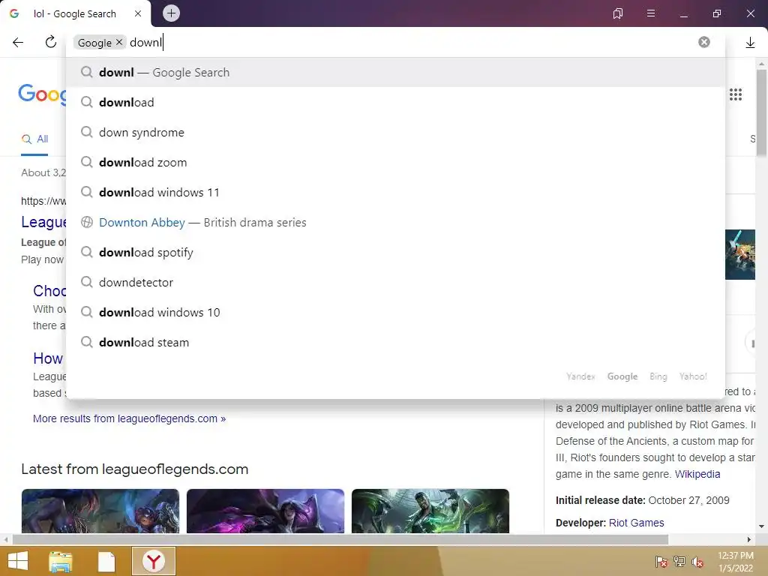Click the Google logo on the page

[x=43, y=94]
